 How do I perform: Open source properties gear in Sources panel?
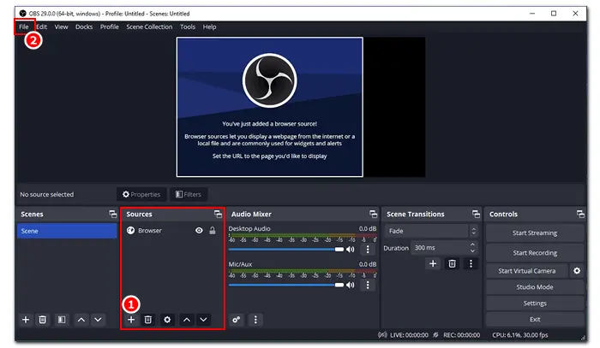pyautogui.click(x=167, y=320)
